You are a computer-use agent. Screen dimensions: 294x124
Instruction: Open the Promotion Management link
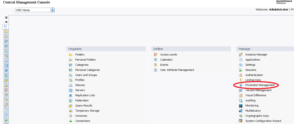(x=260, y=85)
